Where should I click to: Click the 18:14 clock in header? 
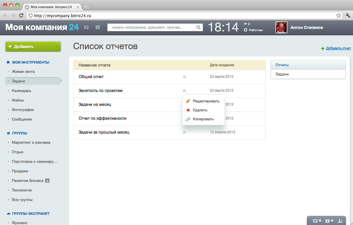pyautogui.click(x=223, y=27)
